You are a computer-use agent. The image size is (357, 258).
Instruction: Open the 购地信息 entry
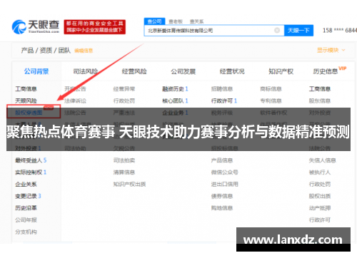[x=222, y=208]
